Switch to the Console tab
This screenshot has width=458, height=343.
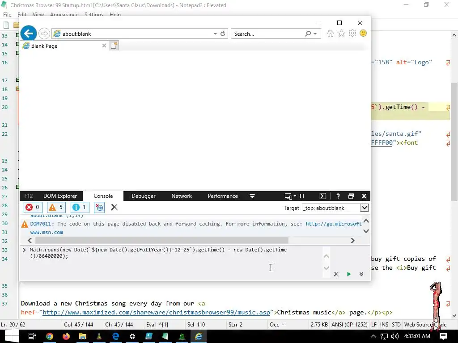[x=103, y=196]
